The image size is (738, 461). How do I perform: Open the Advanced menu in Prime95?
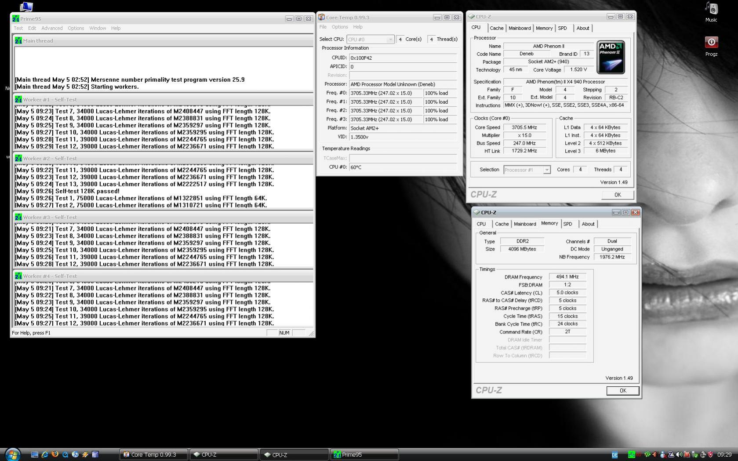pos(52,28)
